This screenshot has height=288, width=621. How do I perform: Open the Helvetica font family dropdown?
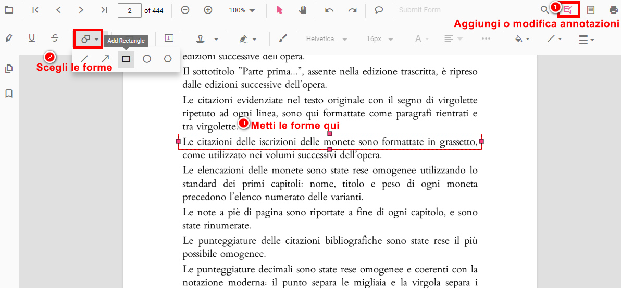[327, 38]
